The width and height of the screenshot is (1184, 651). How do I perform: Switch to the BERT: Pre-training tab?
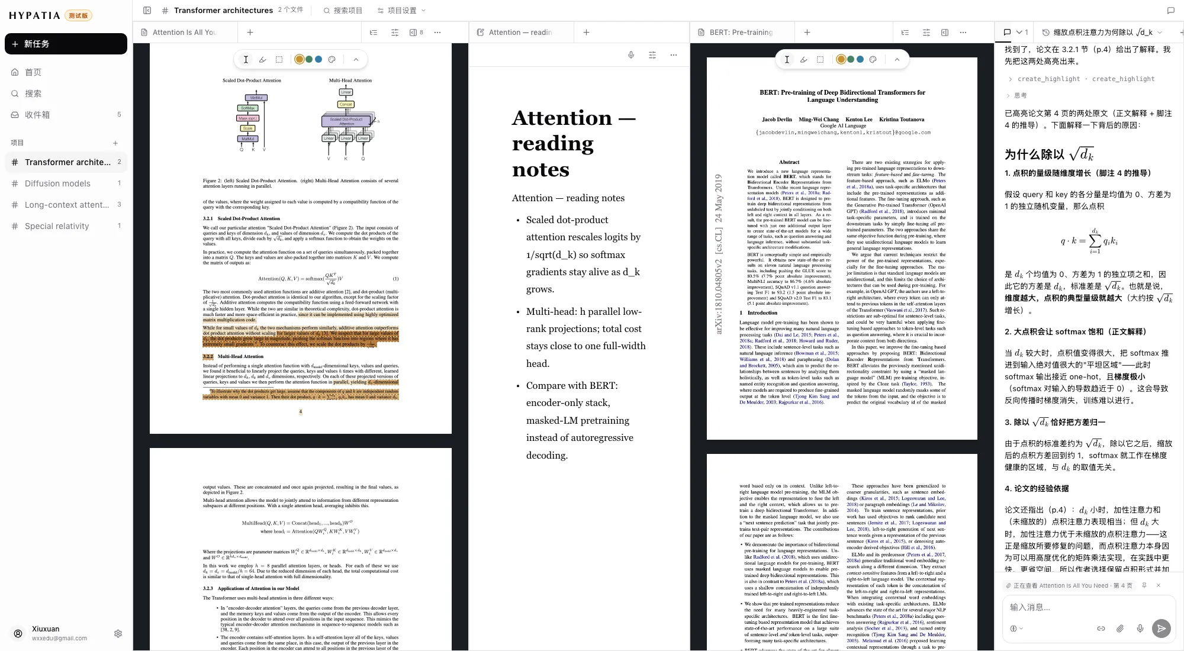(x=742, y=33)
